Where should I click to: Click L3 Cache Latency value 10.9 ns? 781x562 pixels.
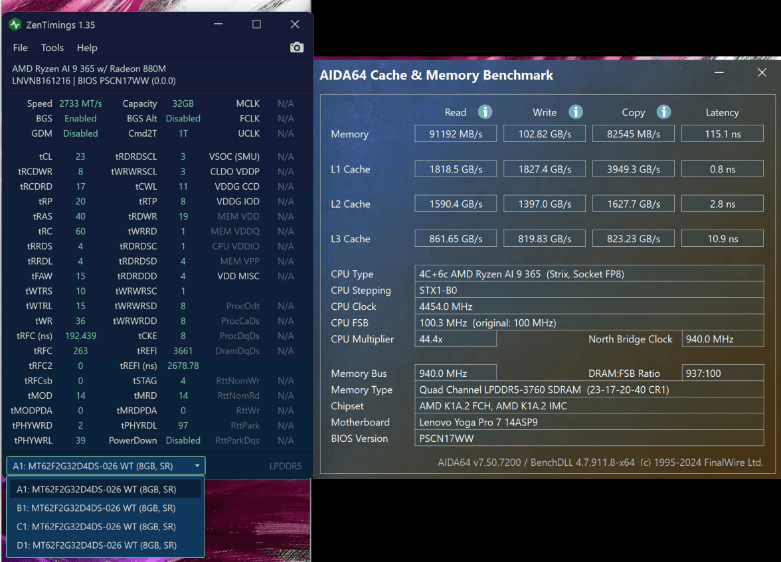point(723,238)
